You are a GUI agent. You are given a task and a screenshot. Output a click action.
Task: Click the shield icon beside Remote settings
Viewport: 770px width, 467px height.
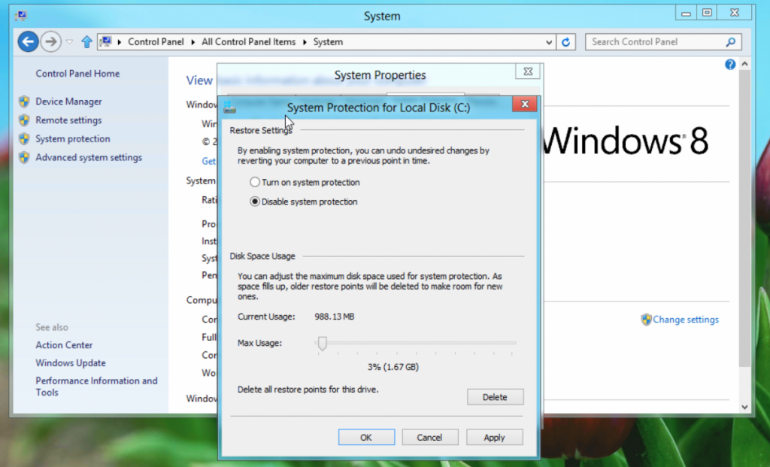24,120
